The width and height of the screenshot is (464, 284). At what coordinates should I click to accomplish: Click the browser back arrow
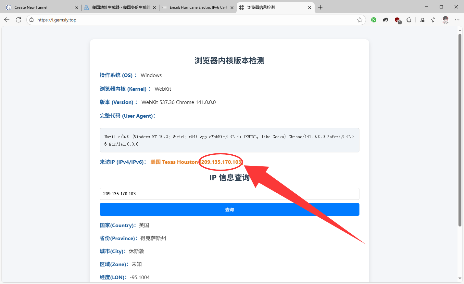click(x=7, y=20)
